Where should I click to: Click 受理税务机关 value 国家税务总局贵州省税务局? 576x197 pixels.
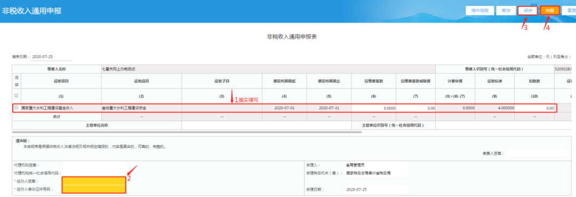tap(368, 172)
